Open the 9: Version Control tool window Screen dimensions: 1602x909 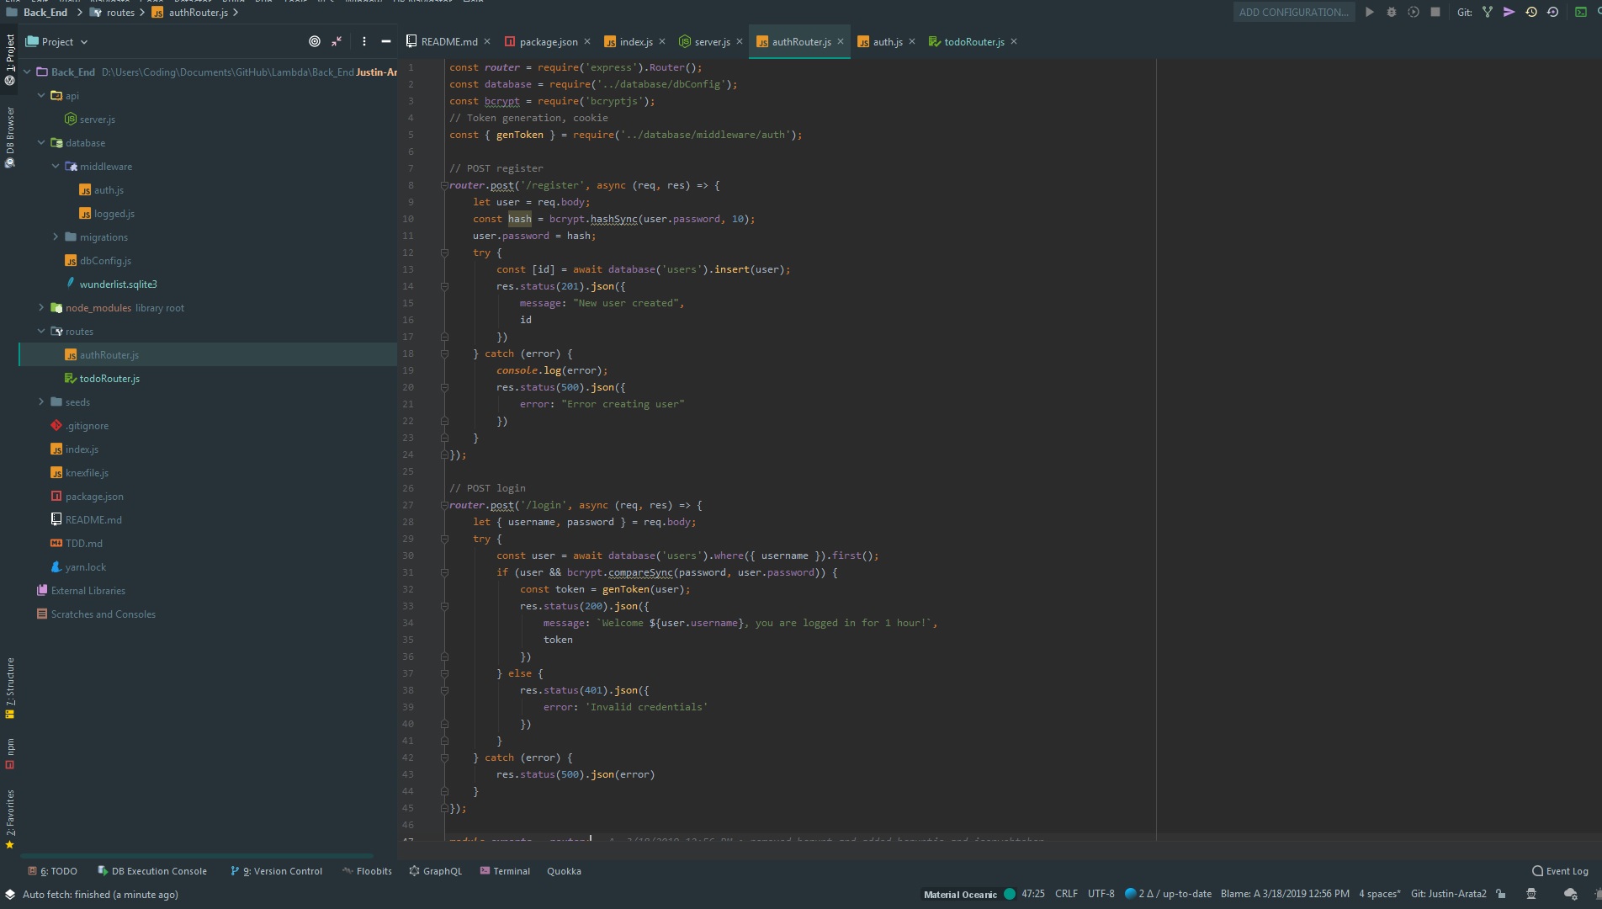[x=276, y=871]
